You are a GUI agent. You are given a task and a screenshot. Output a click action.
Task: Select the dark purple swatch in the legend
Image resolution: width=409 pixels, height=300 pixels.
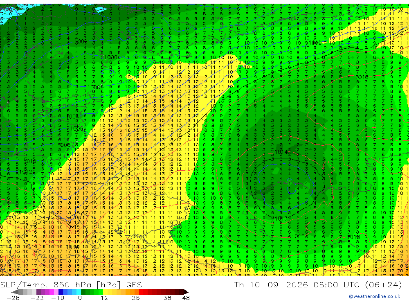point(38,292)
